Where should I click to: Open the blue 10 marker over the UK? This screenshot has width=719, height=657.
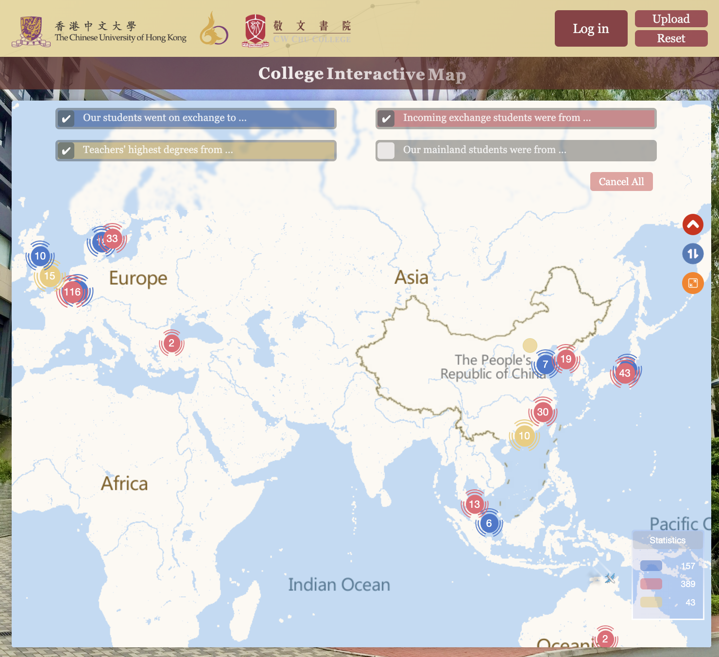(40, 256)
